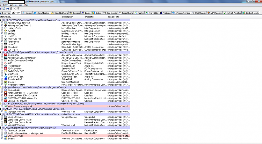Click the QlbCtrl.exe entry icon
This screenshot has height=144, width=262.
point(6,74)
